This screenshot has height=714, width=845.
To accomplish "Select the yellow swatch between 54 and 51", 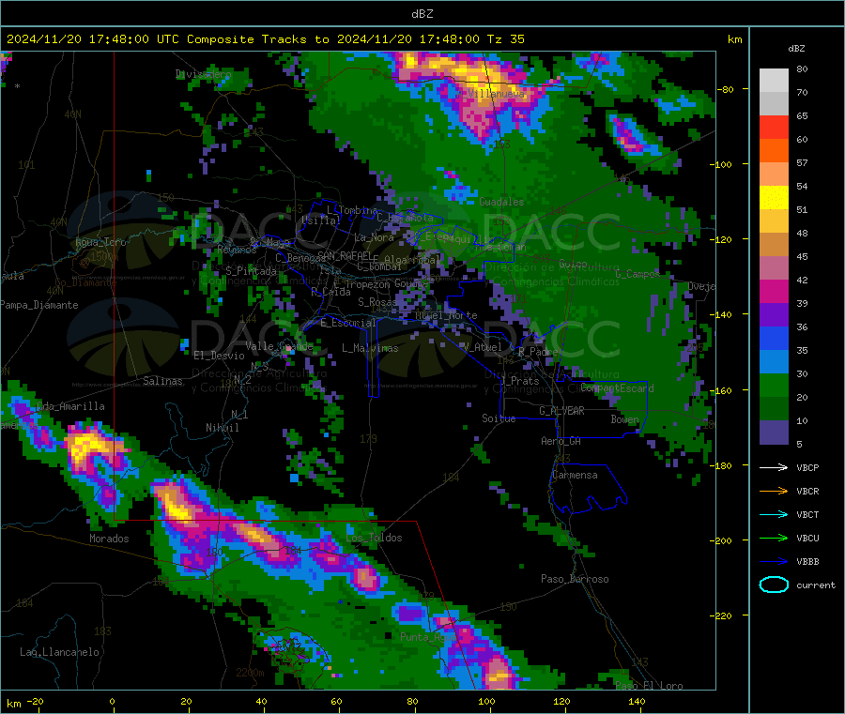I will [x=774, y=198].
